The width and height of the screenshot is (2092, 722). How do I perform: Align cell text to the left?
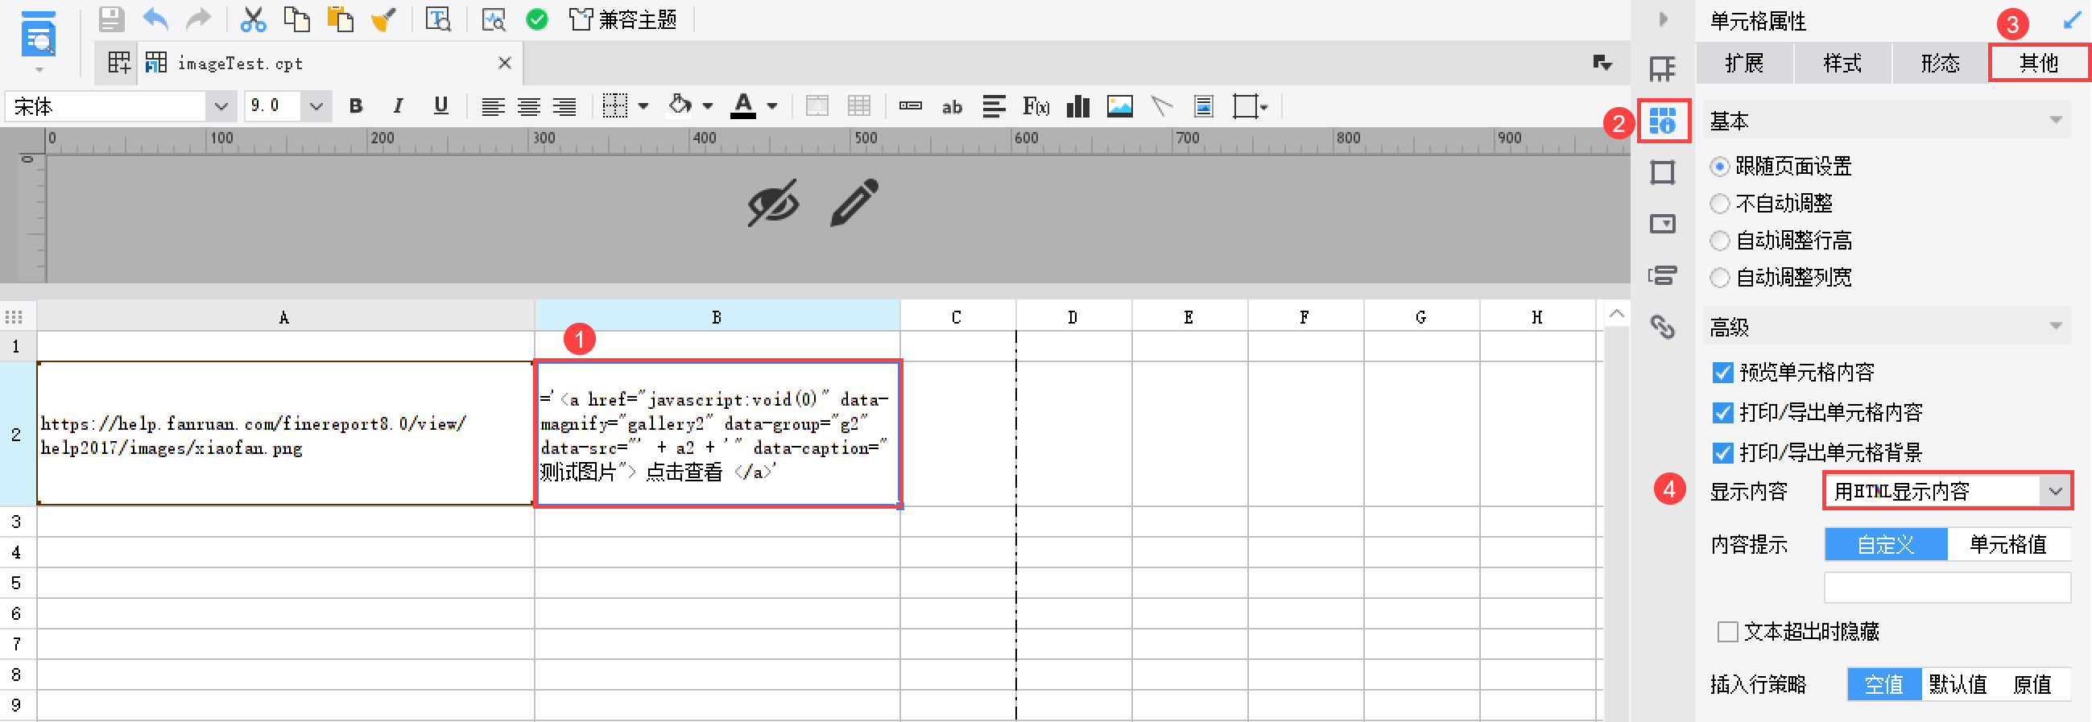492,106
